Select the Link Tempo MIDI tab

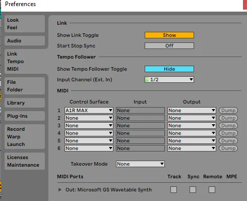coord(25,62)
